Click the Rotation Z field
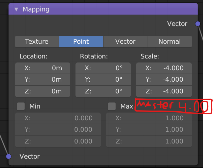 point(103,91)
